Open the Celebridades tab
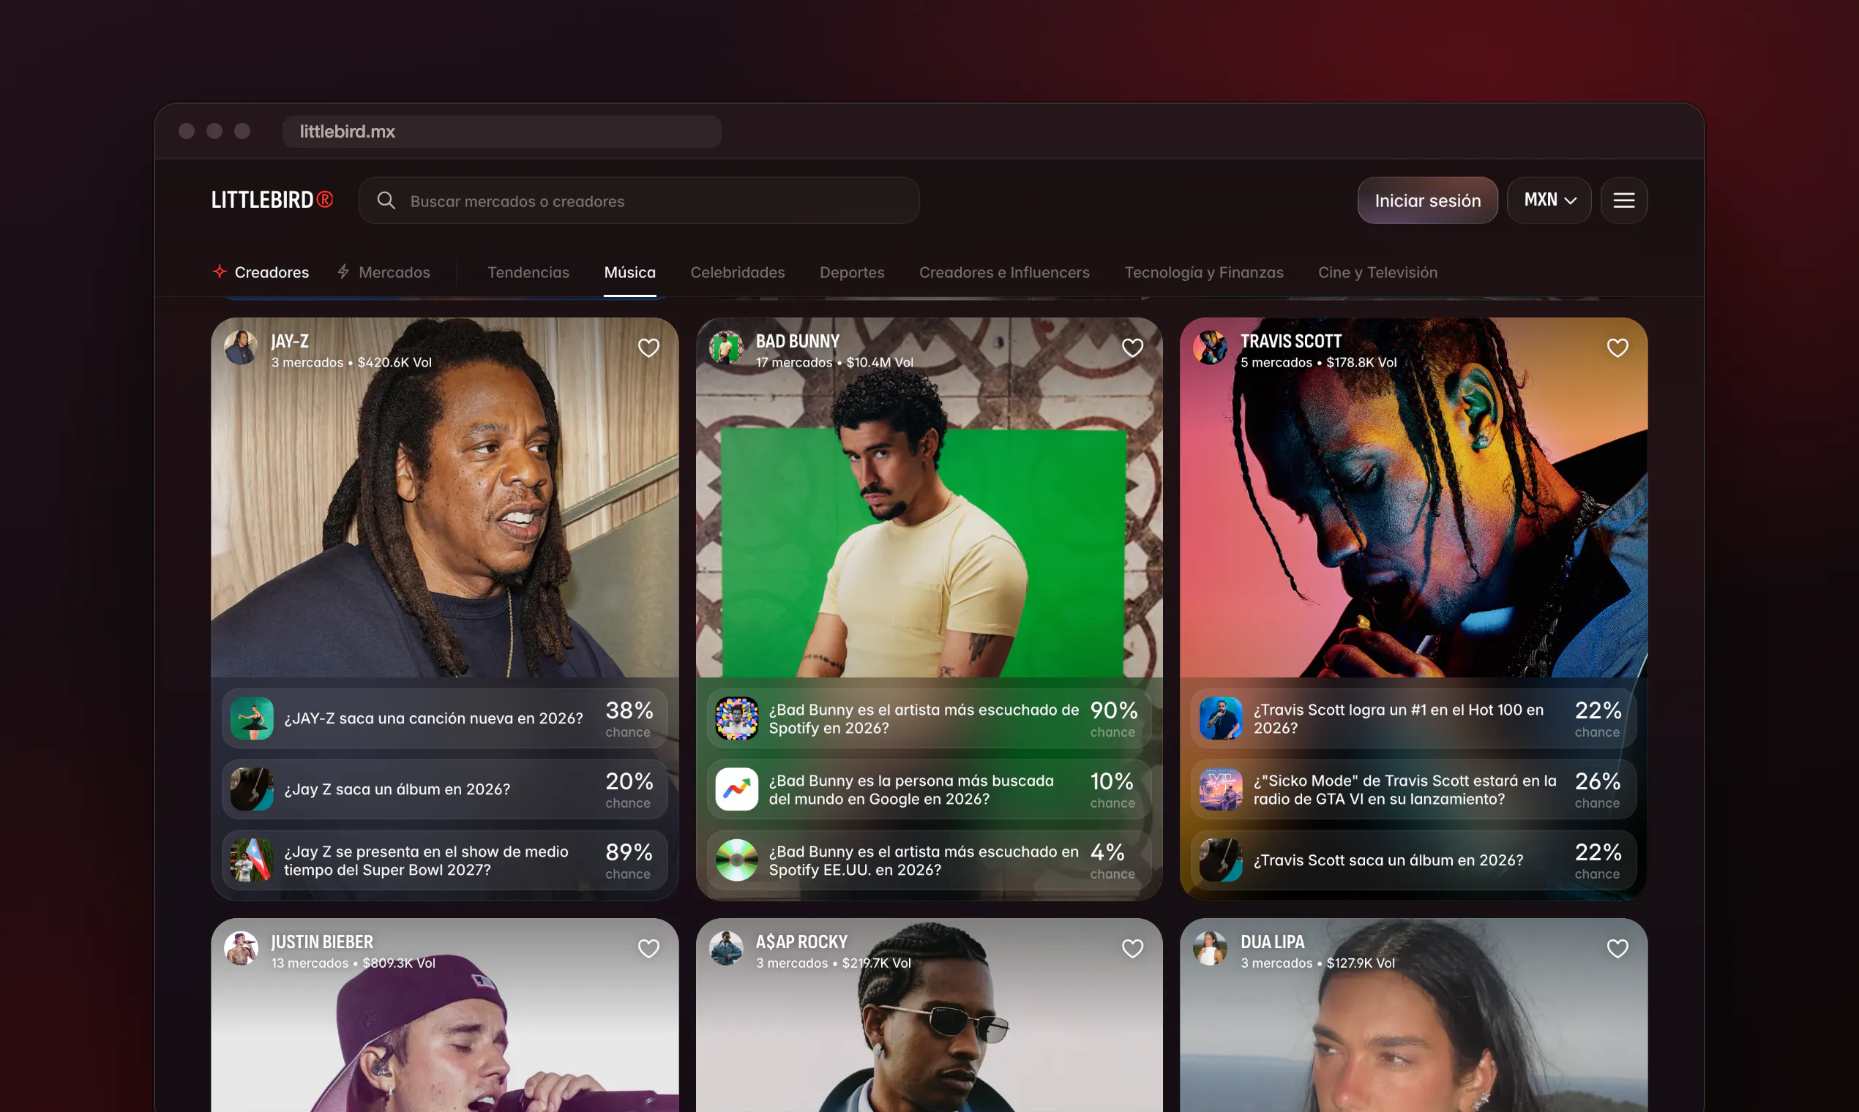Screen dimensions: 1859x1112 coord(738,273)
